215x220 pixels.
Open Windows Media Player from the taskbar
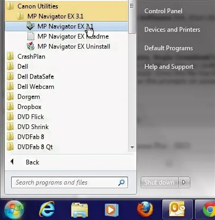coord(111,210)
